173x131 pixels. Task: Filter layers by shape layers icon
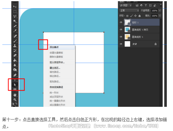pyautogui.click(x=150, y=5)
